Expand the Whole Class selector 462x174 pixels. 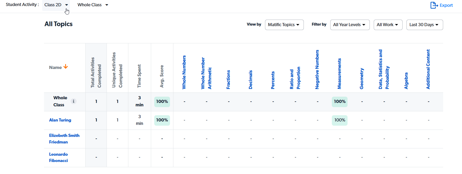coord(93,5)
